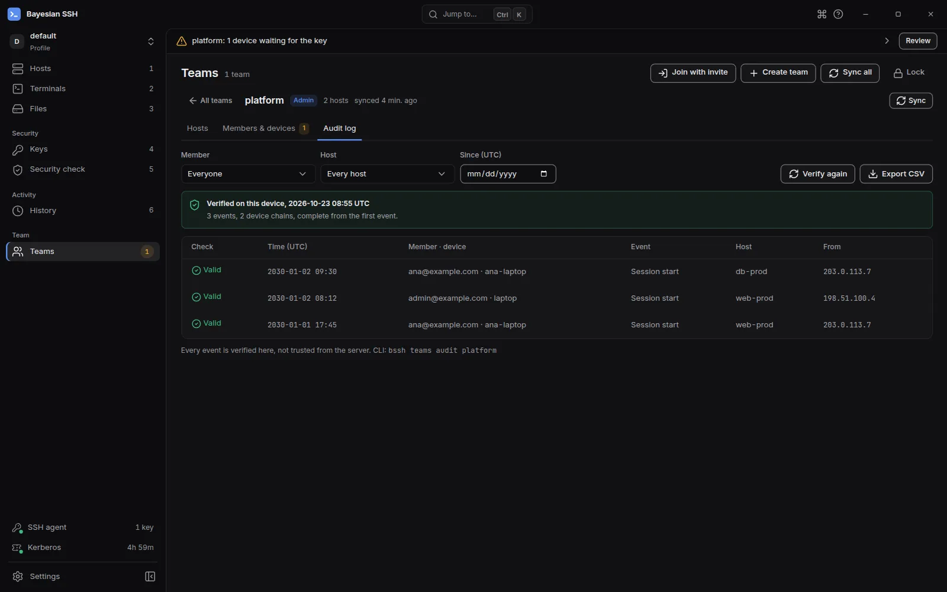Click the Valid check for 09:30 event
The width and height of the screenshot is (947, 592).
pos(207,271)
